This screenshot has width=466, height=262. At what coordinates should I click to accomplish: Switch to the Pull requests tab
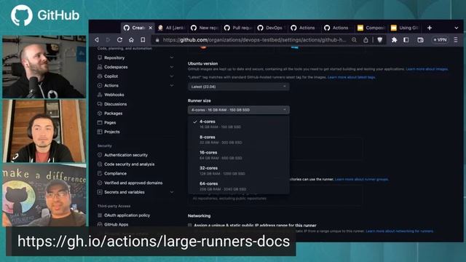coord(238,28)
